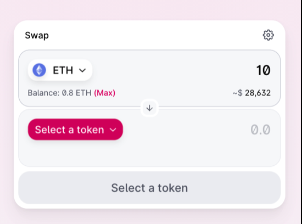Use the (Max) balance link
The image size is (302, 224).
click(x=104, y=93)
